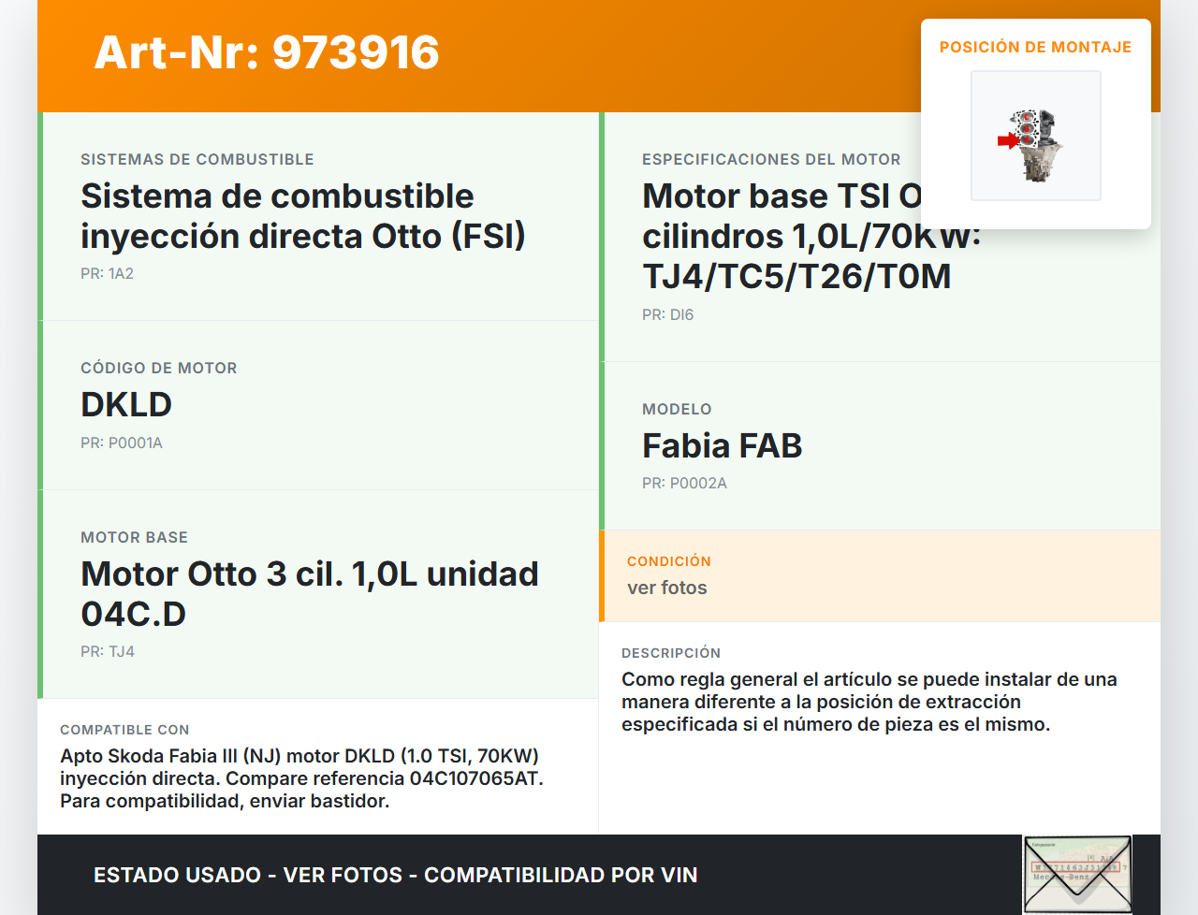
Task: Open the VIN document thumbnail in footer
Action: pos(1077,874)
